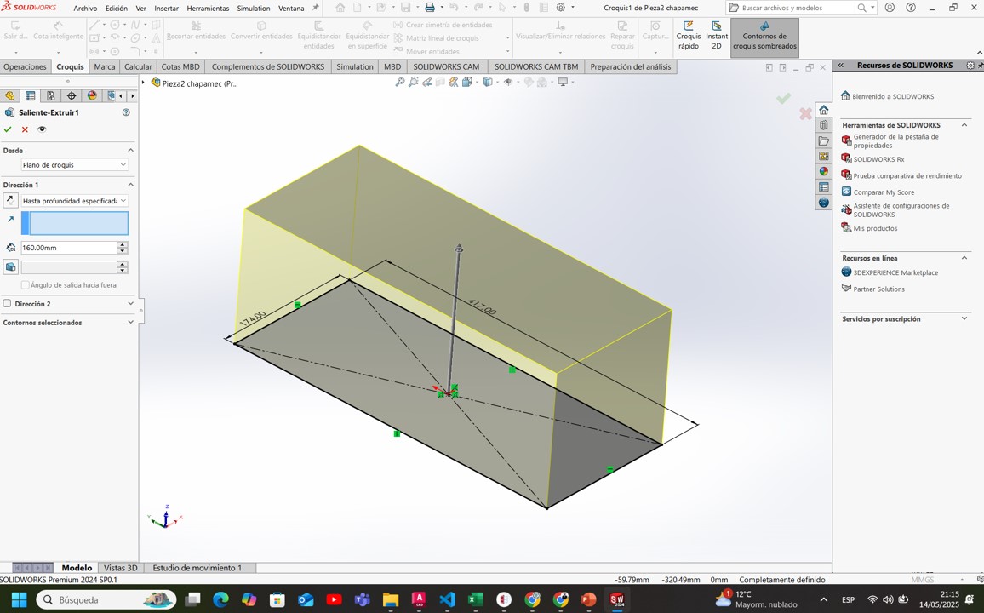The image size is (984, 613).
Task: Open help for Saliente-Extruir1
Action: tap(126, 112)
